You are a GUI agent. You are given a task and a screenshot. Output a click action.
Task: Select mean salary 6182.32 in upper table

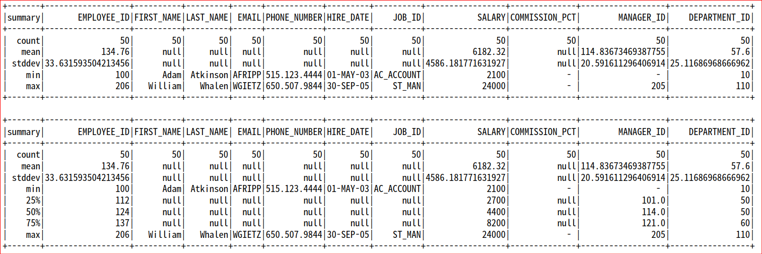coord(489,51)
